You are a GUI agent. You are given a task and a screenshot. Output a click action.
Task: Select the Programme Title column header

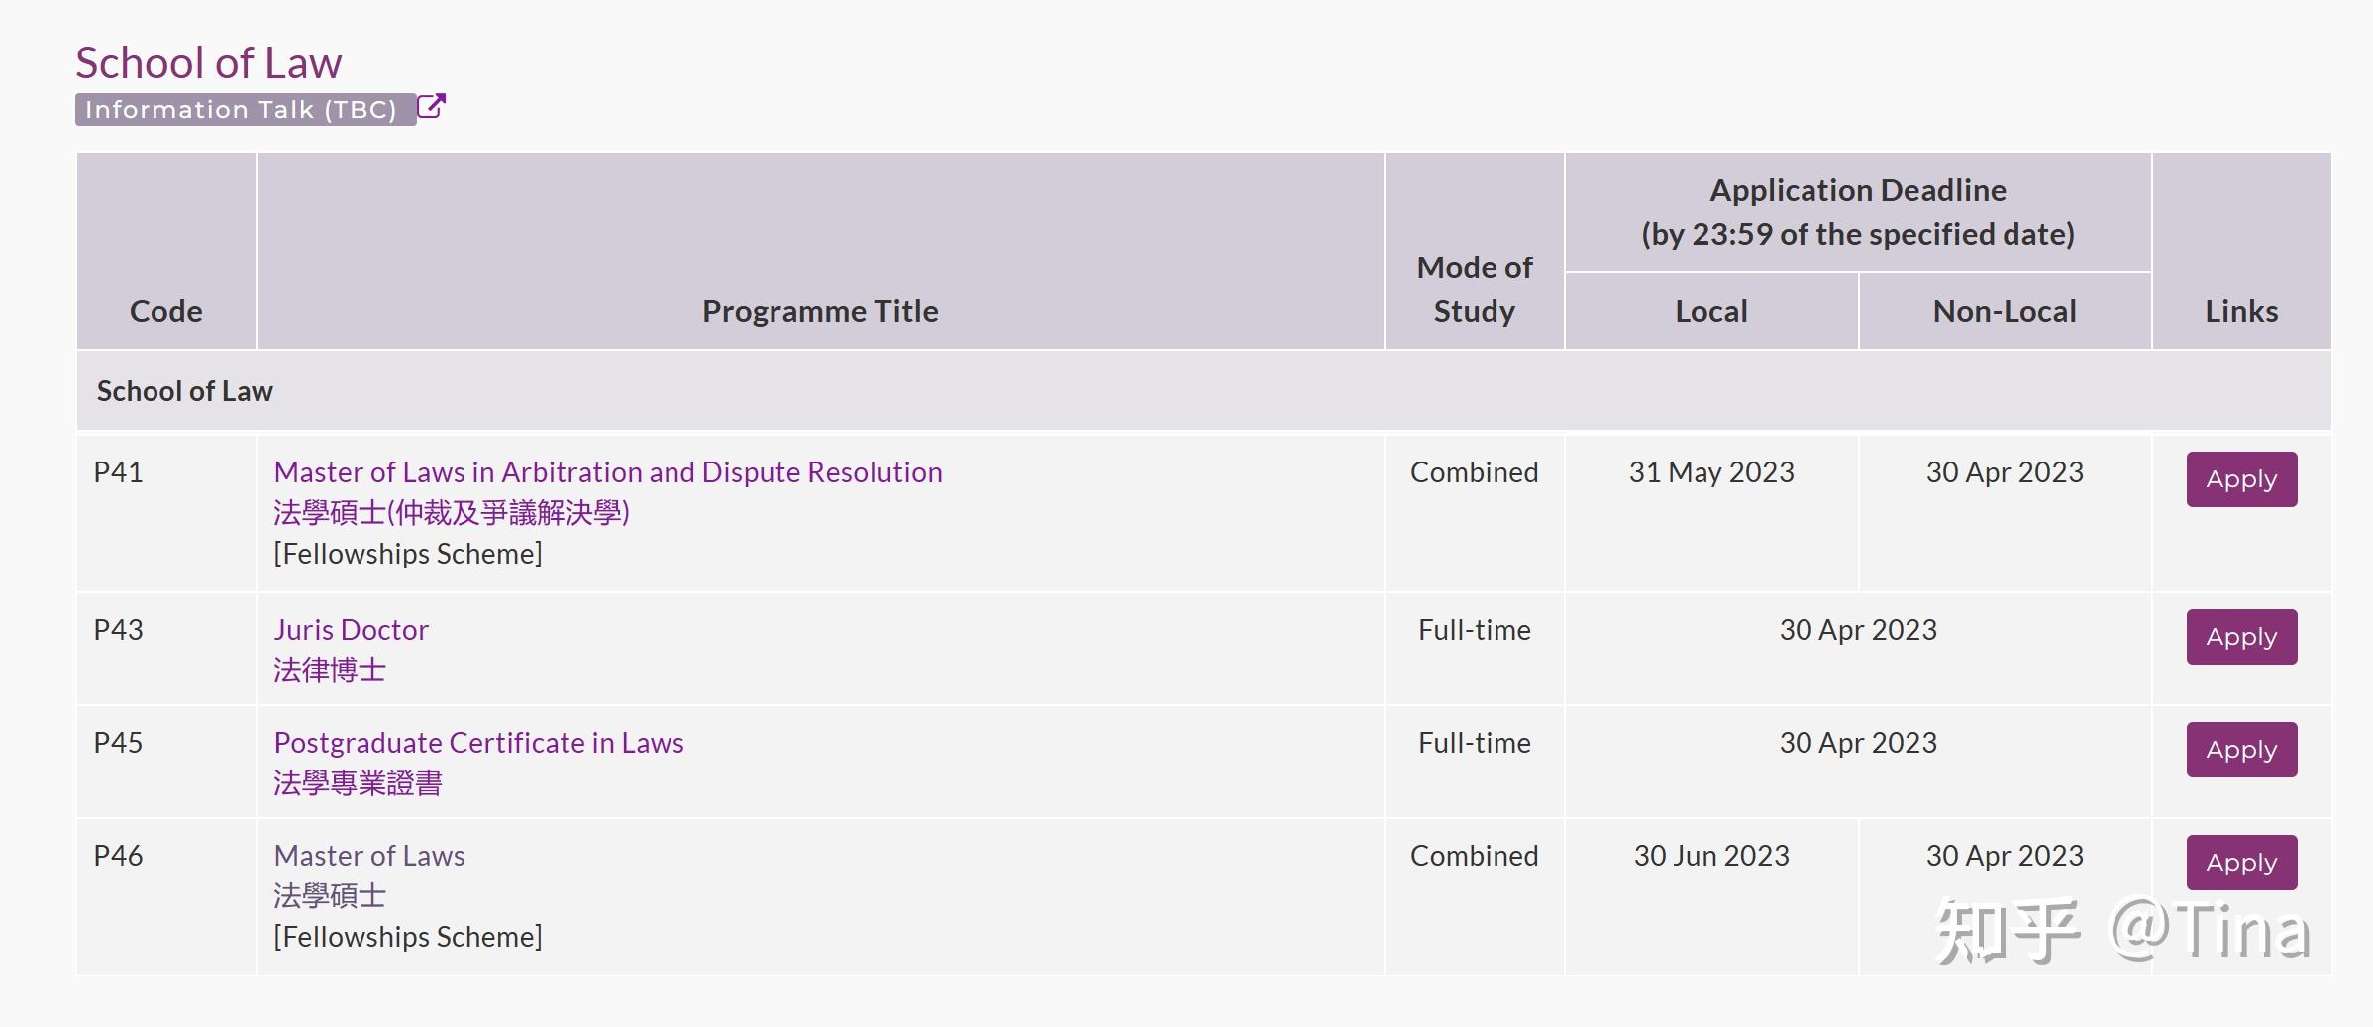click(x=820, y=311)
